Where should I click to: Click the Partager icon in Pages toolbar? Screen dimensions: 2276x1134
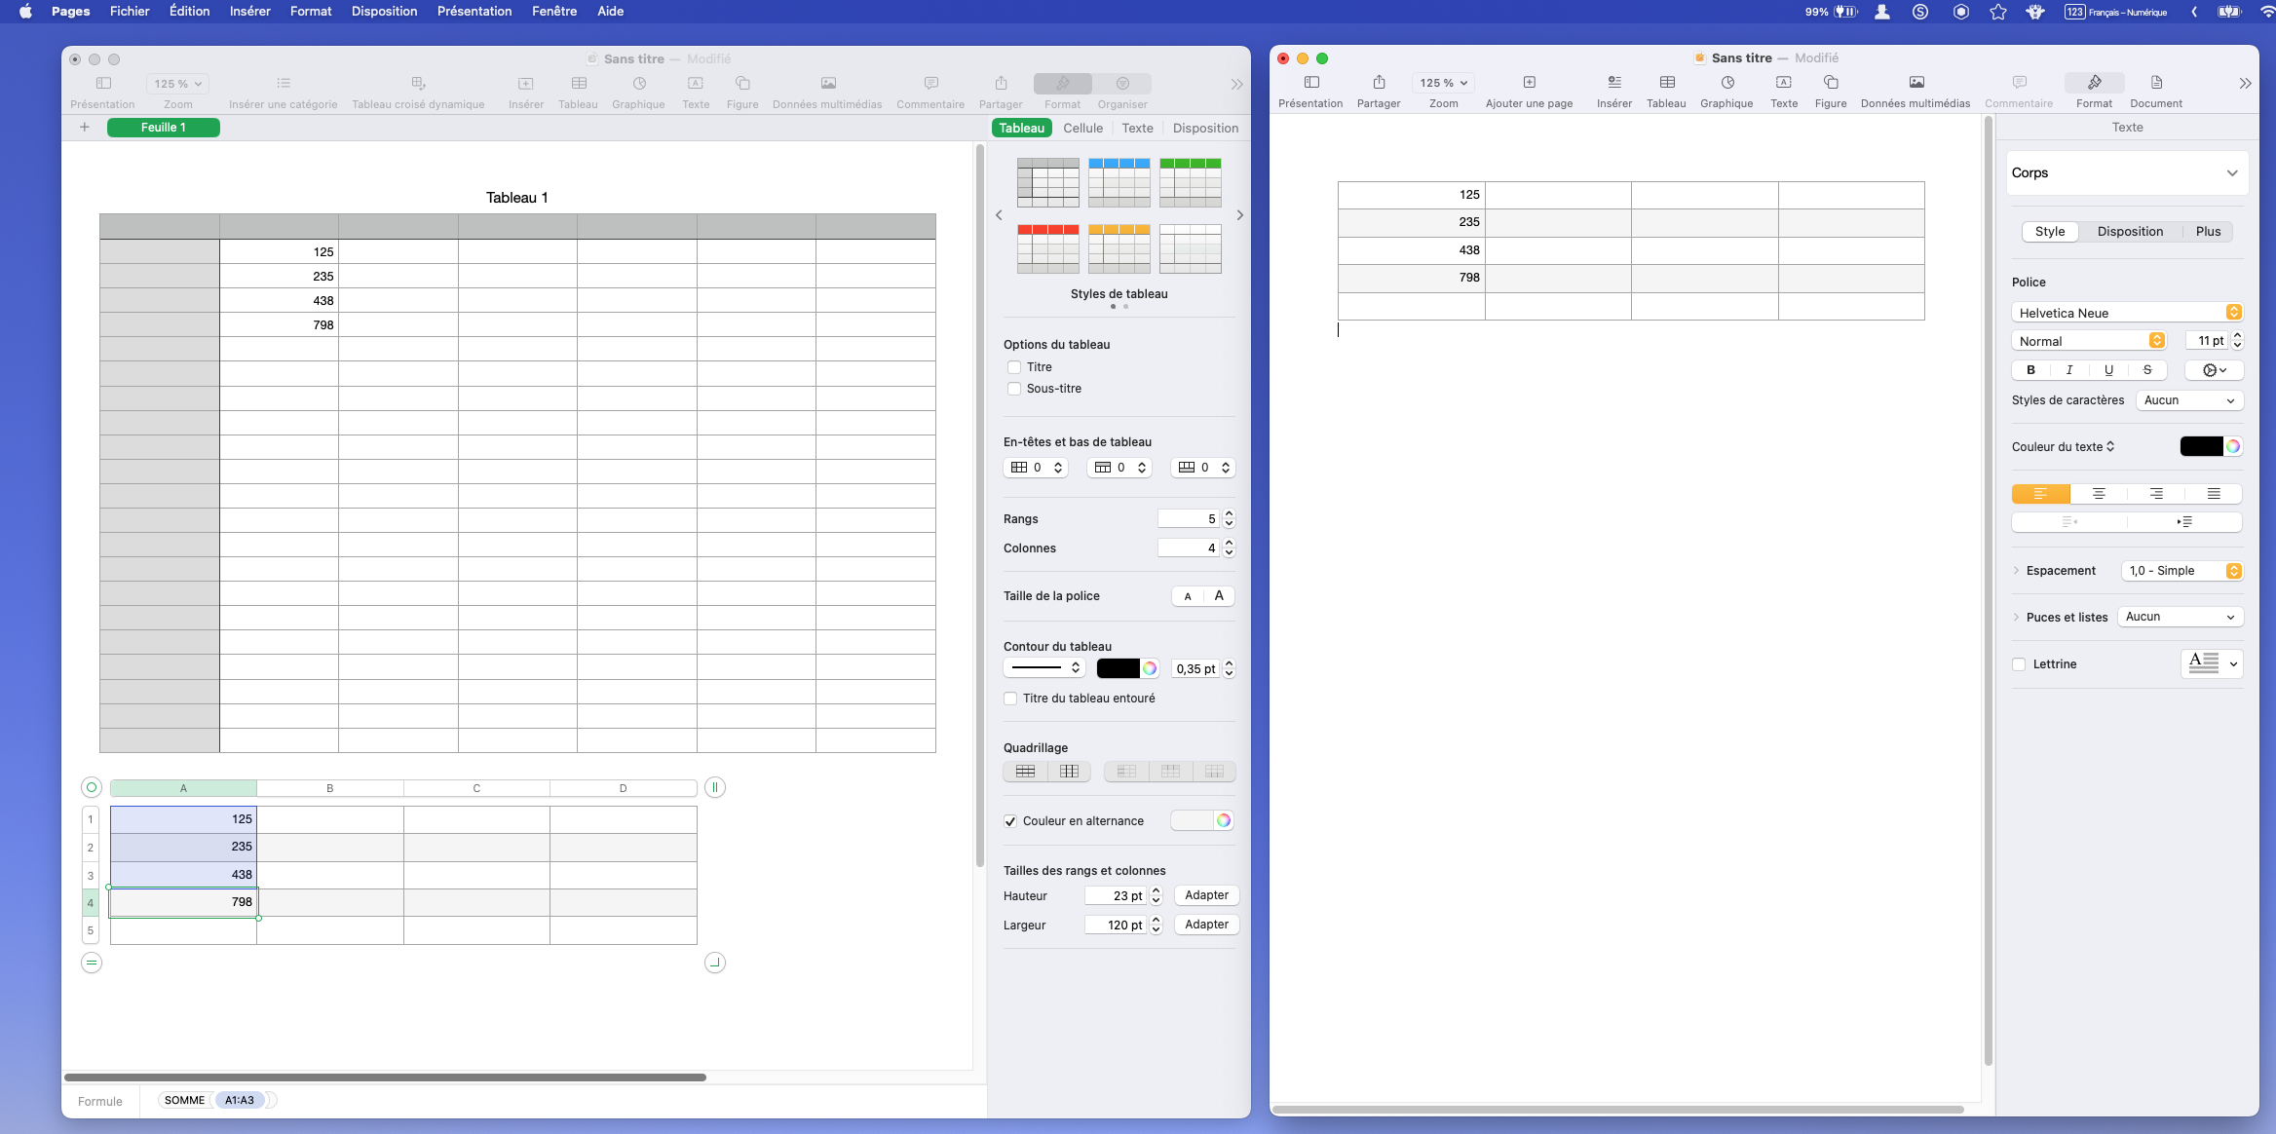(1378, 83)
